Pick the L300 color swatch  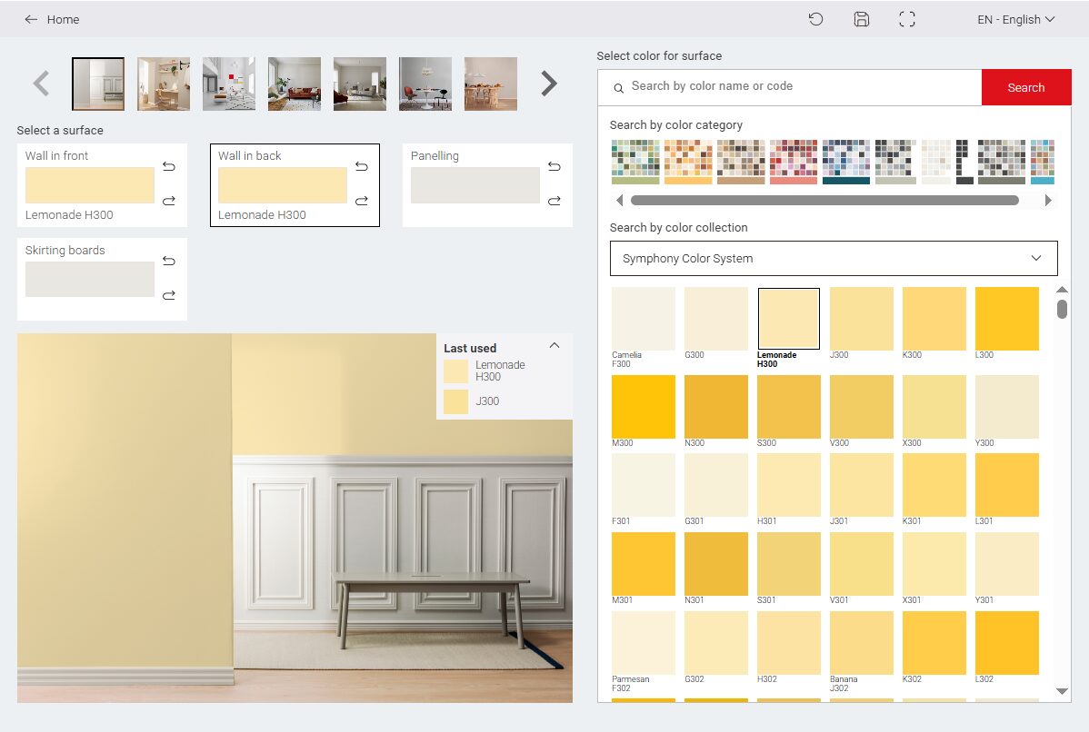tap(1006, 319)
